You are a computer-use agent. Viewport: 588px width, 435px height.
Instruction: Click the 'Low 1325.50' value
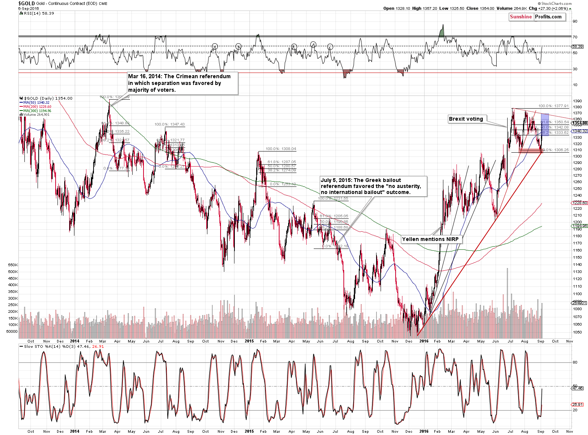point(451,8)
